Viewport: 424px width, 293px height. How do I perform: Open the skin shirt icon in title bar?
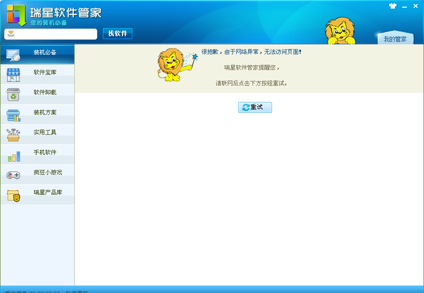(x=393, y=6)
